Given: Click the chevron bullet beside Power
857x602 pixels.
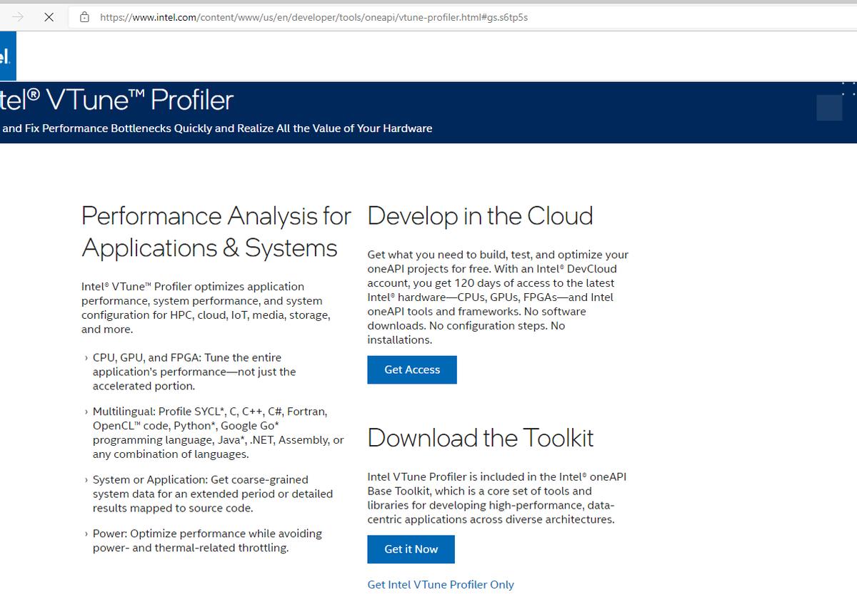Looking at the screenshot, I should pyautogui.click(x=86, y=534).
